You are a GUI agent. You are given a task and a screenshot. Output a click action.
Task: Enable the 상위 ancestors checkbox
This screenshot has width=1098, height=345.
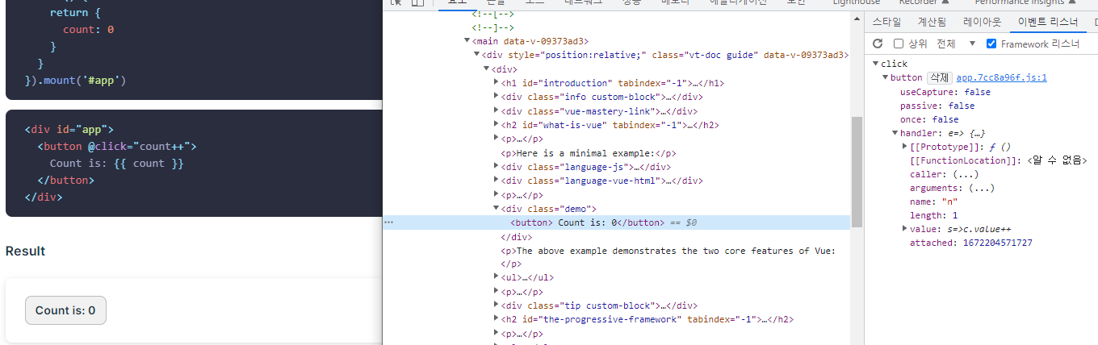tap(899, 44)
